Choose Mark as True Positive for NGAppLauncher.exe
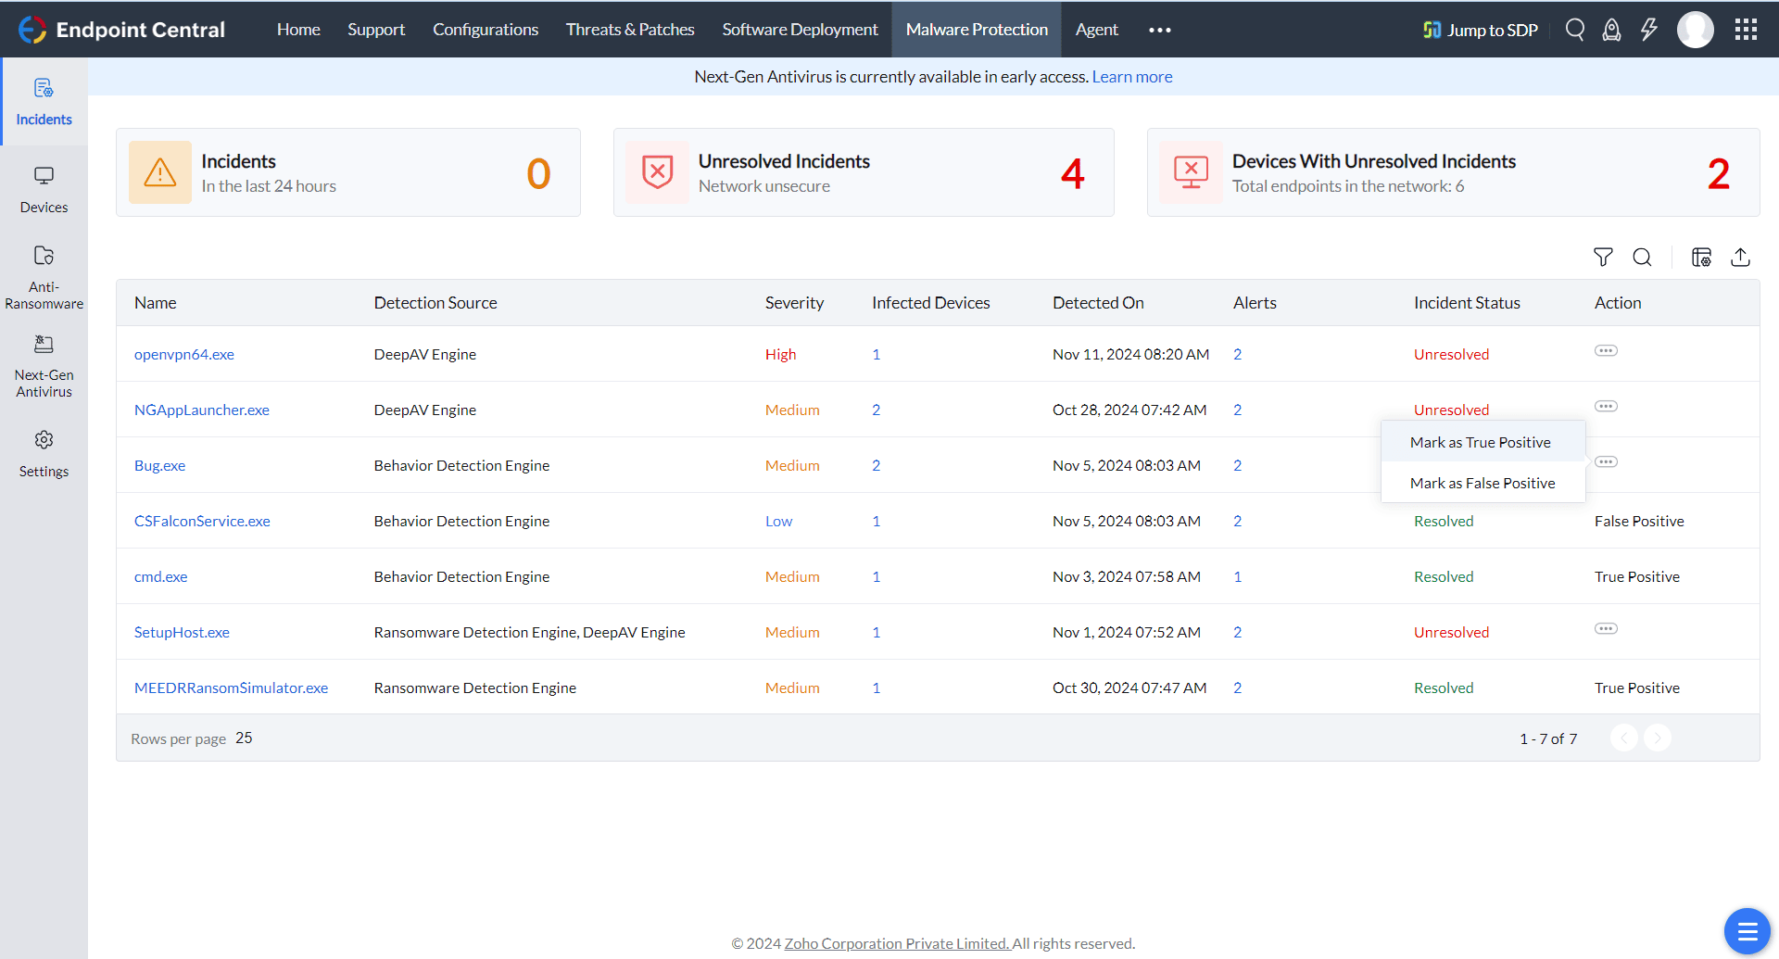This screenshot has width=1779, height=959. pos(1480,442)
